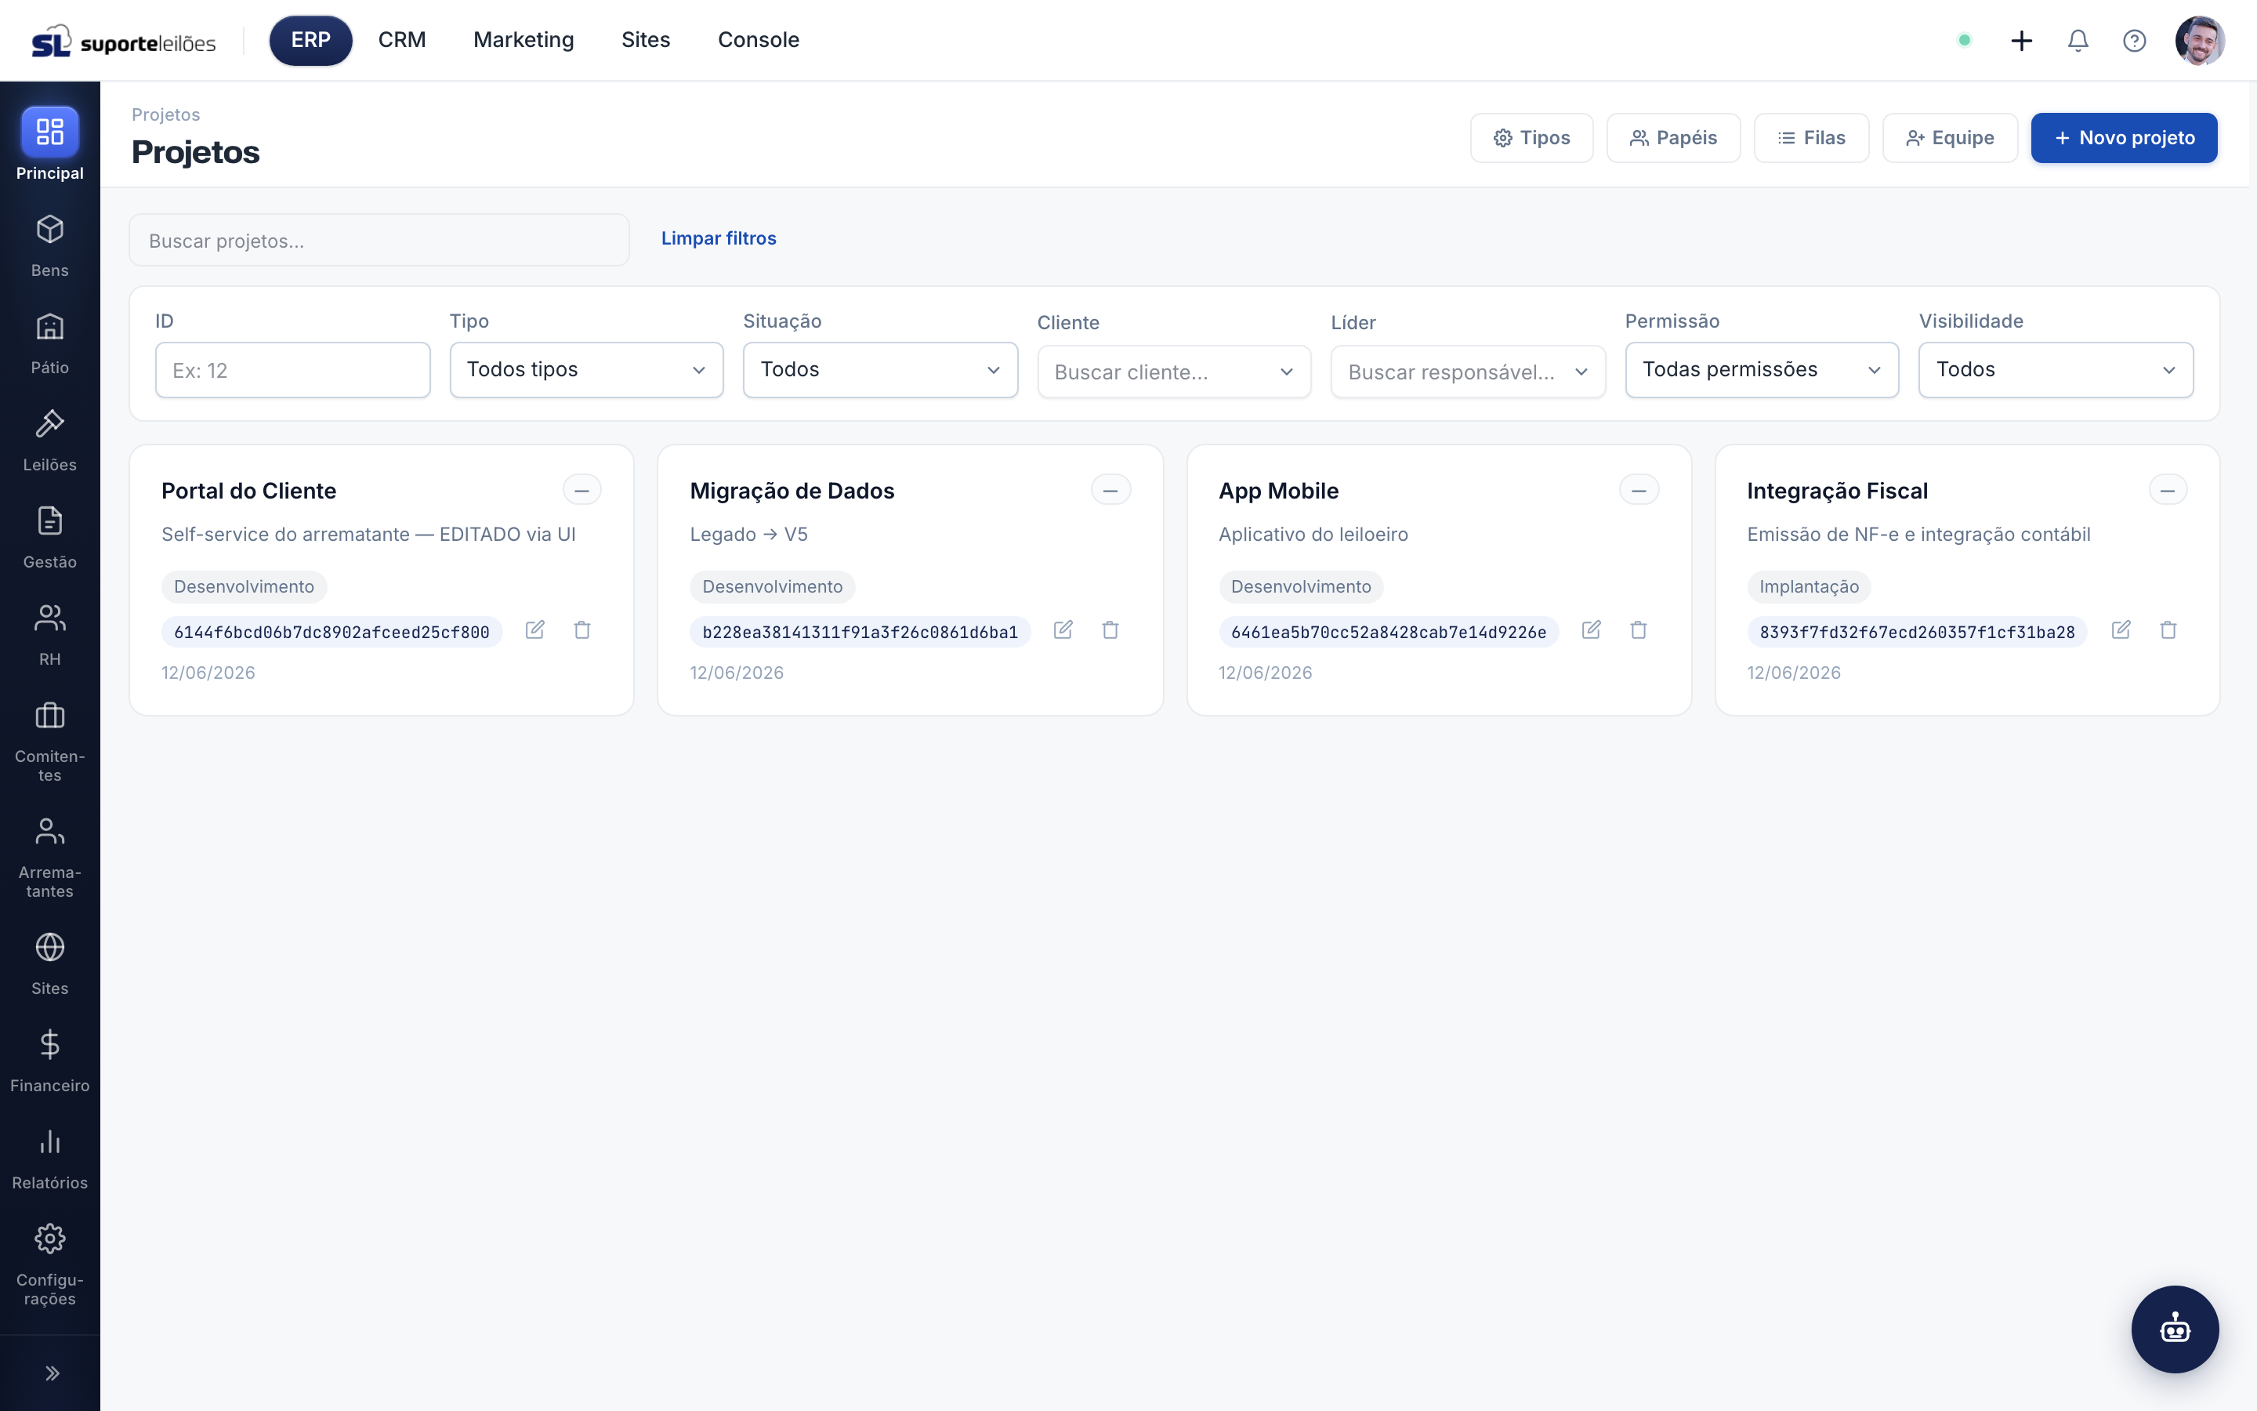Focus the Buscar projetos search field
Image resolution: width=2257 pixels, height=1411 pixels.
(x=379, y=241)
